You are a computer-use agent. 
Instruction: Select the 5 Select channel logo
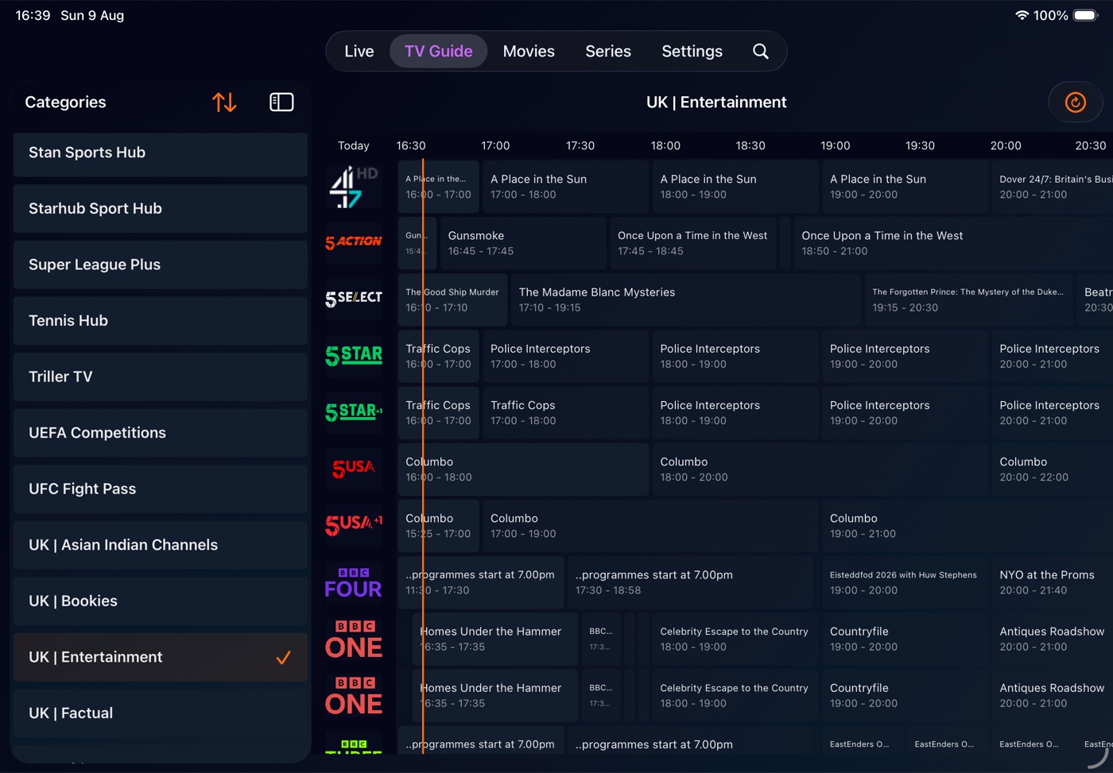[x=354, y=299]
